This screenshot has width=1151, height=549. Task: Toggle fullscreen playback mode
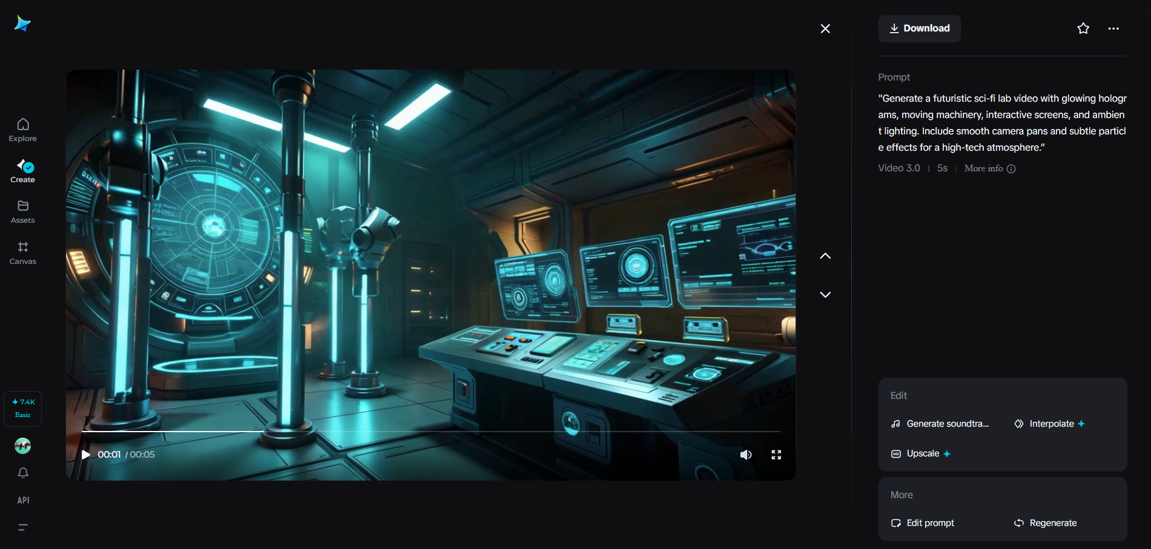pyautogui.click(x=776, y=454)
